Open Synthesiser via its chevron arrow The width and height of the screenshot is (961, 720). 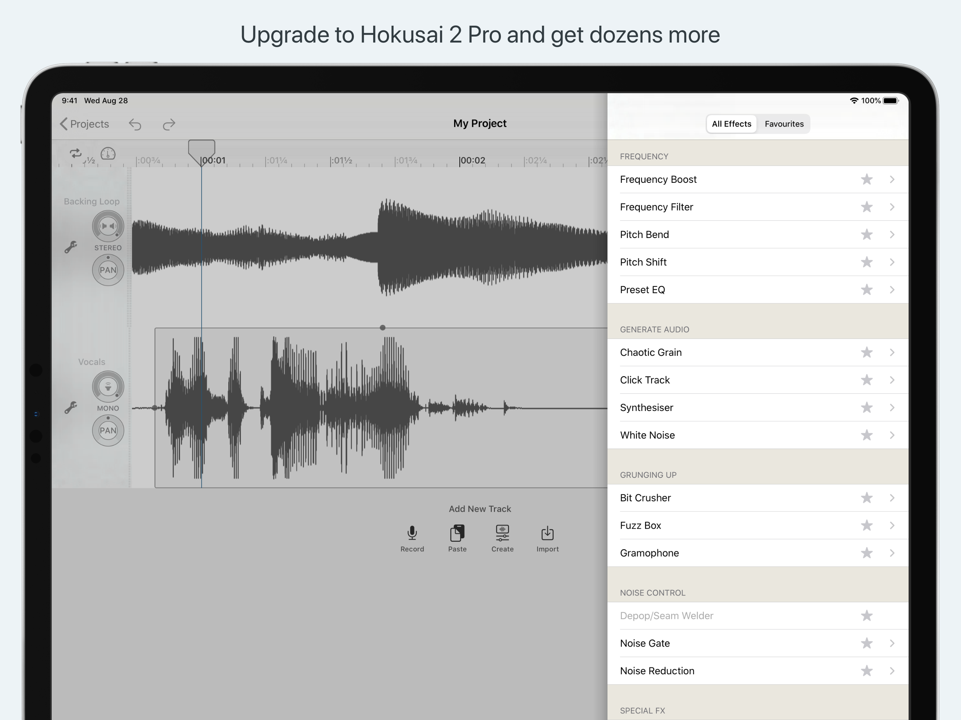click(x=892, y=408)
